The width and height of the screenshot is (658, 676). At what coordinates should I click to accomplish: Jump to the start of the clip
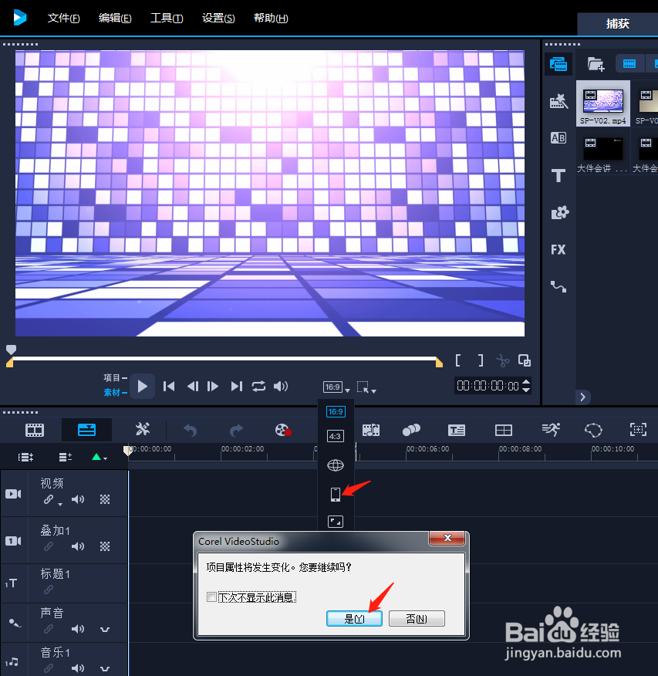[169, 387]
